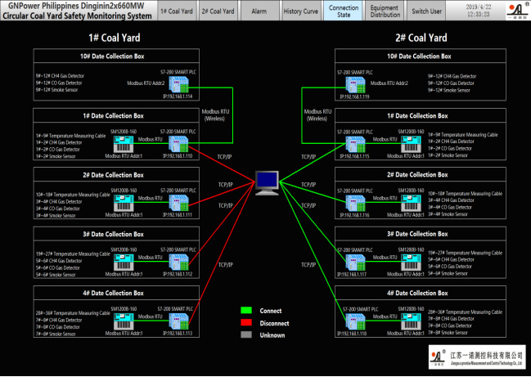The width and height of the screenshot is (531, 377).
Task: Click Modbus RTU (Wireless) label in 1# Coal Yard
Action: tap(215, 115)
